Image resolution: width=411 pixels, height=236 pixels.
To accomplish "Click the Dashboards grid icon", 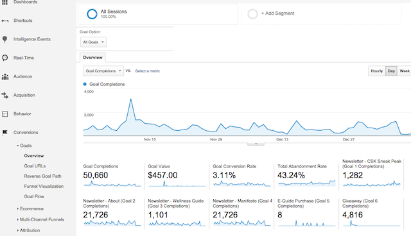I will (x=4, y=2).
